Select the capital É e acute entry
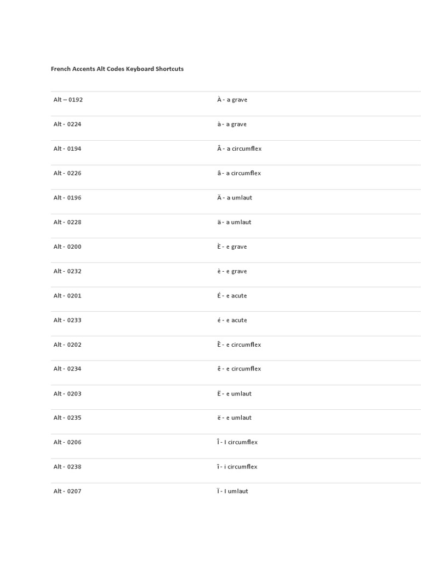 (232, 296)
